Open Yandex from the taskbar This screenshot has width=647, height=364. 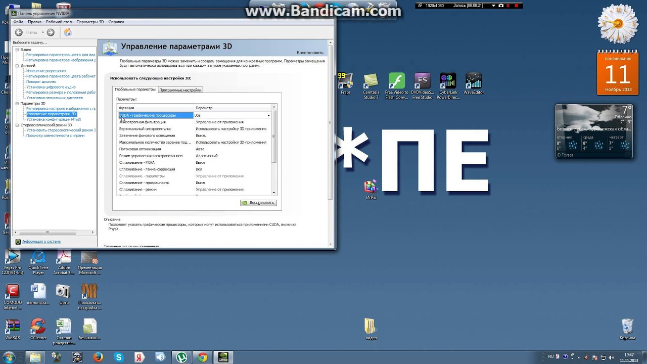pyautogui.click(x=140, y=357)
